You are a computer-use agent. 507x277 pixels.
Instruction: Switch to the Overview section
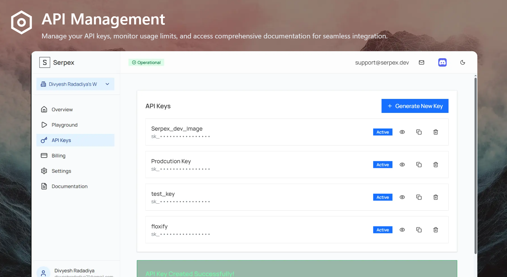[62, 109]
